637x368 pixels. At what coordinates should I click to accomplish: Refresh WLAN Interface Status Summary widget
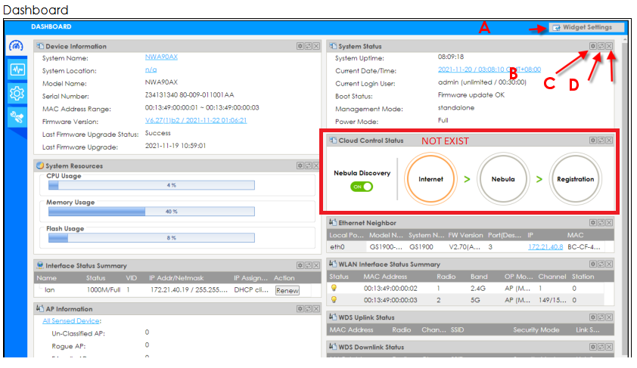601,264
